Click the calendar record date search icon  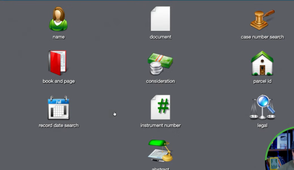tap(58, 107)
